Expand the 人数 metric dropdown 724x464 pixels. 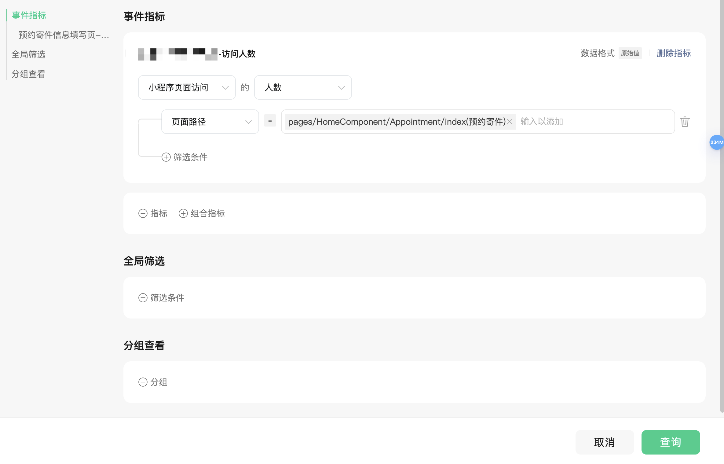[x=303, y=87]
